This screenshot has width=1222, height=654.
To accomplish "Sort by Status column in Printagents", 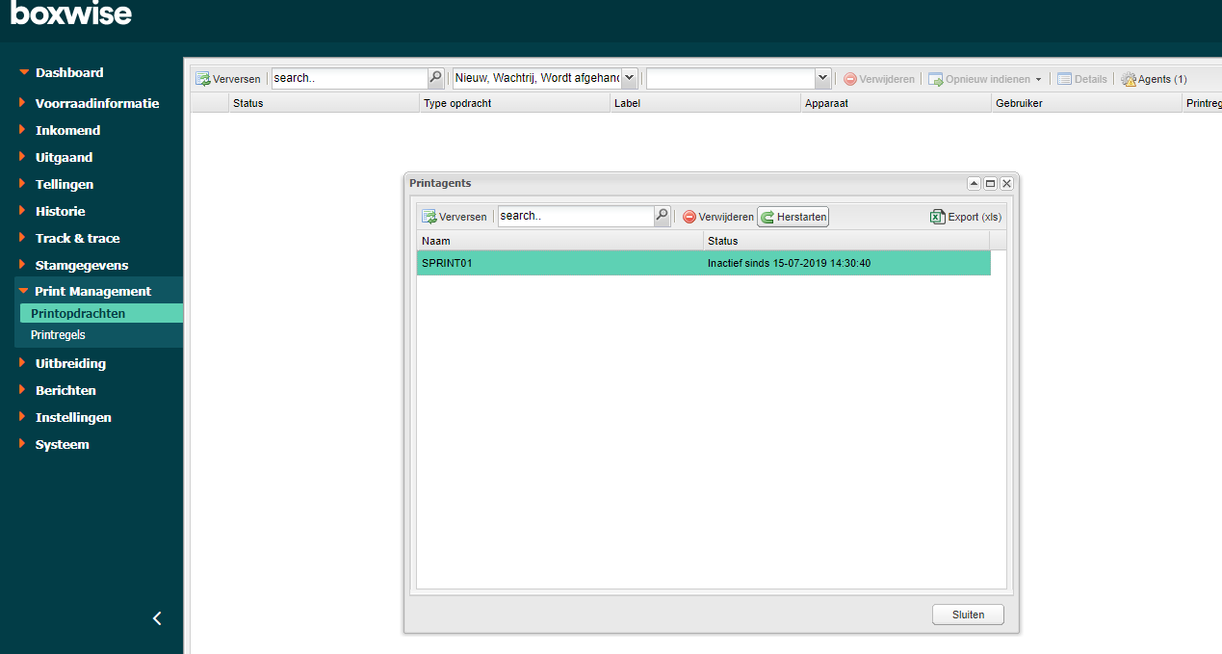I will tap(846, 241).
